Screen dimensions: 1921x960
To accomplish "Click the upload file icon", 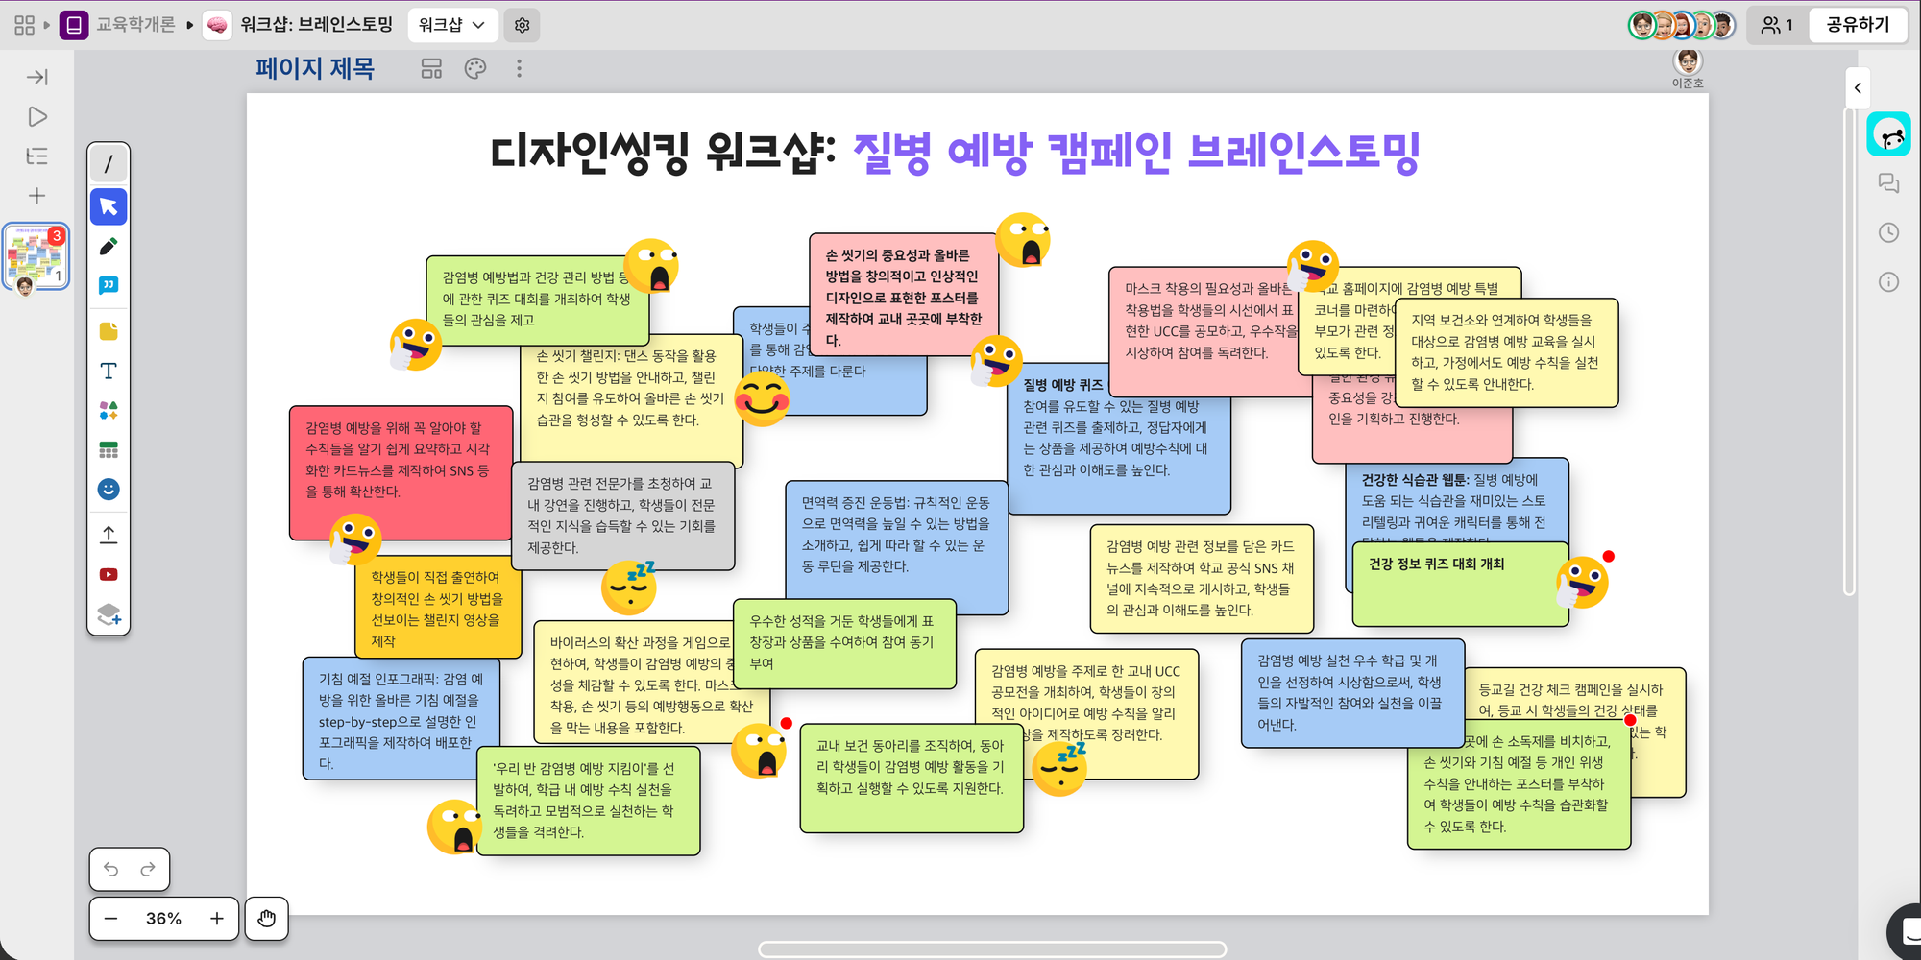I will [x=109, y=534].
